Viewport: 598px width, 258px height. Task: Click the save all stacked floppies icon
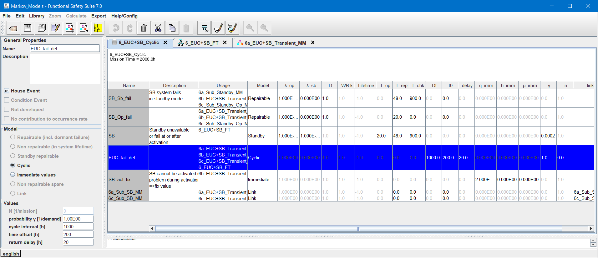coord(42,28)
